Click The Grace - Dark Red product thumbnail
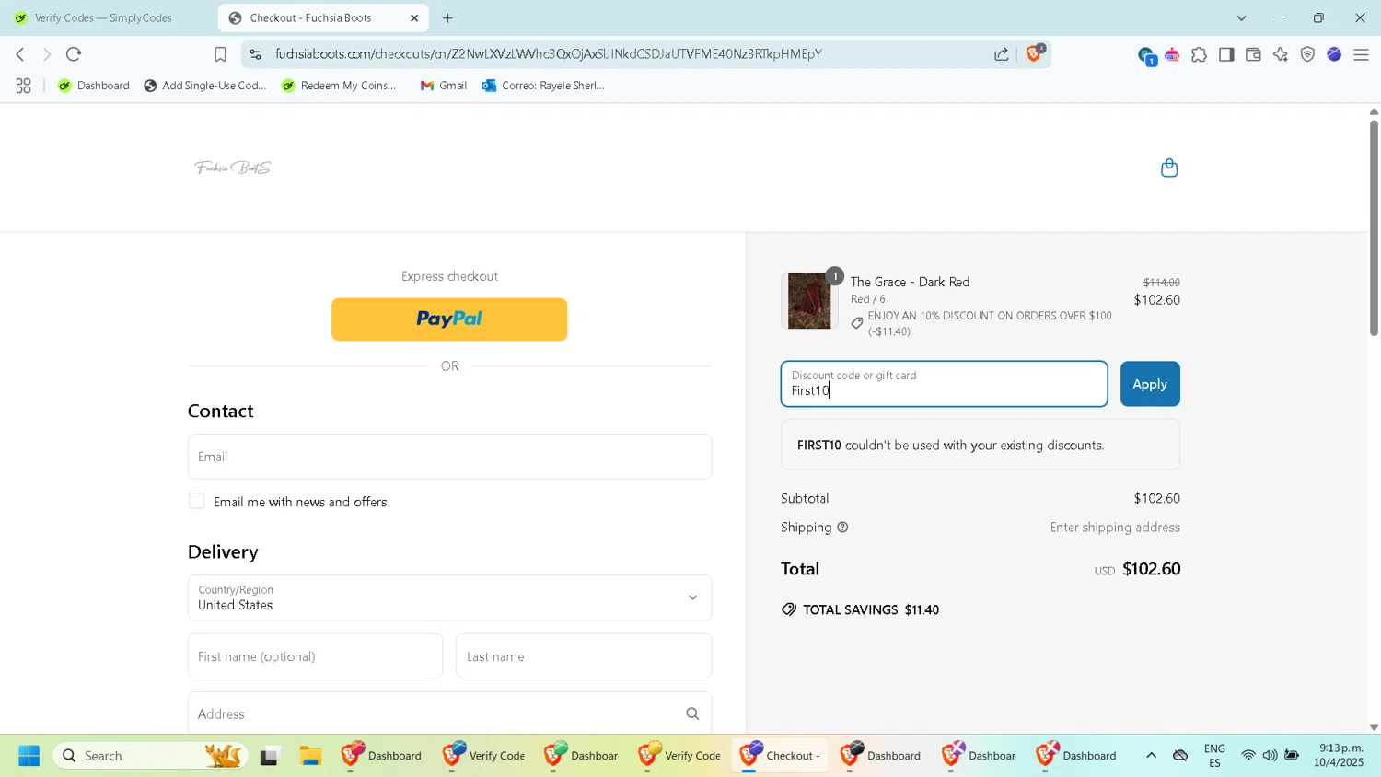1381x777 pixels. pyautogui.click(x=809, y=301)
